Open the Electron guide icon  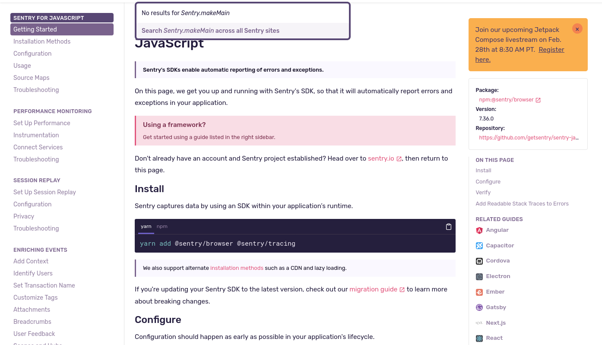point(479,276)
